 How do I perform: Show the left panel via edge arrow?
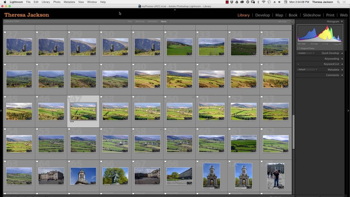1,111
